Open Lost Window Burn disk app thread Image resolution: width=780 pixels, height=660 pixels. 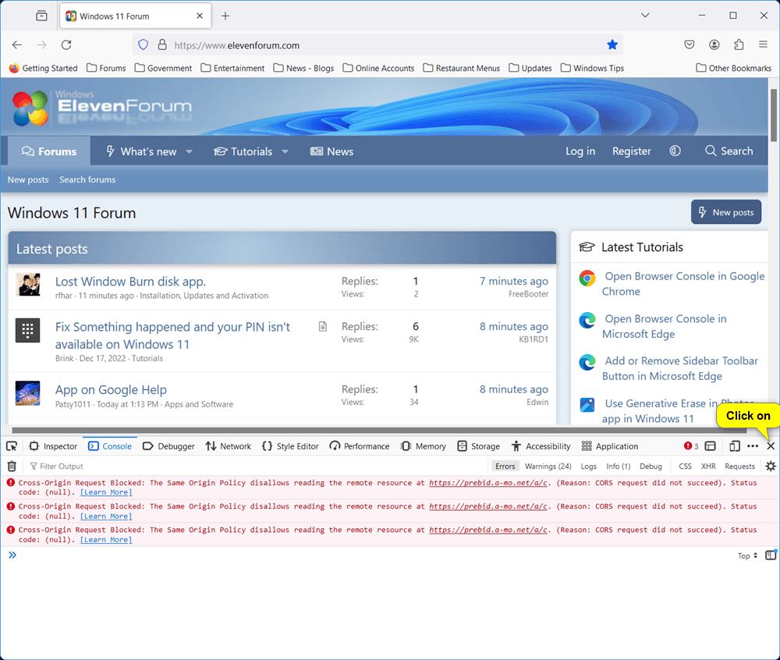tap(130, 282)
